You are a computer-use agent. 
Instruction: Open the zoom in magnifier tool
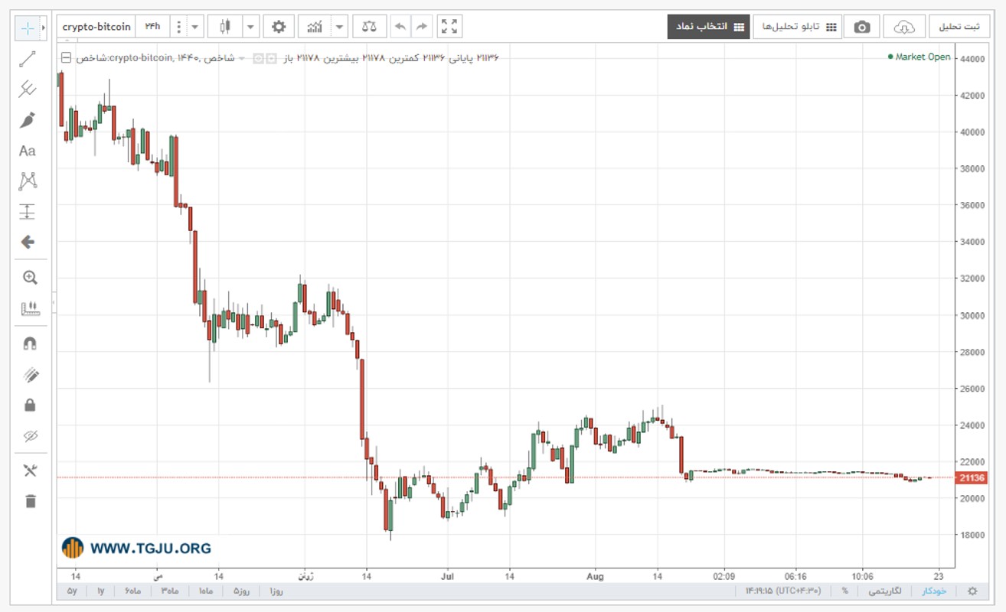point(30,278)
